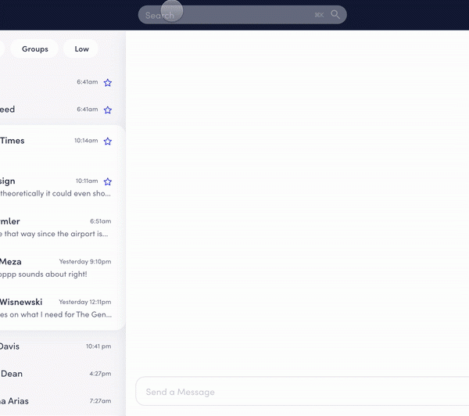Toggle star on the Times conversation
Screen dimensions: 469x416
coord(108,142)
